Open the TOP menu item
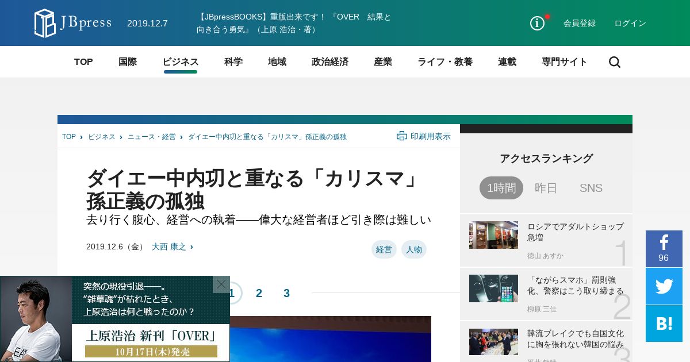 pyautogui.click(x=83, y=62)
